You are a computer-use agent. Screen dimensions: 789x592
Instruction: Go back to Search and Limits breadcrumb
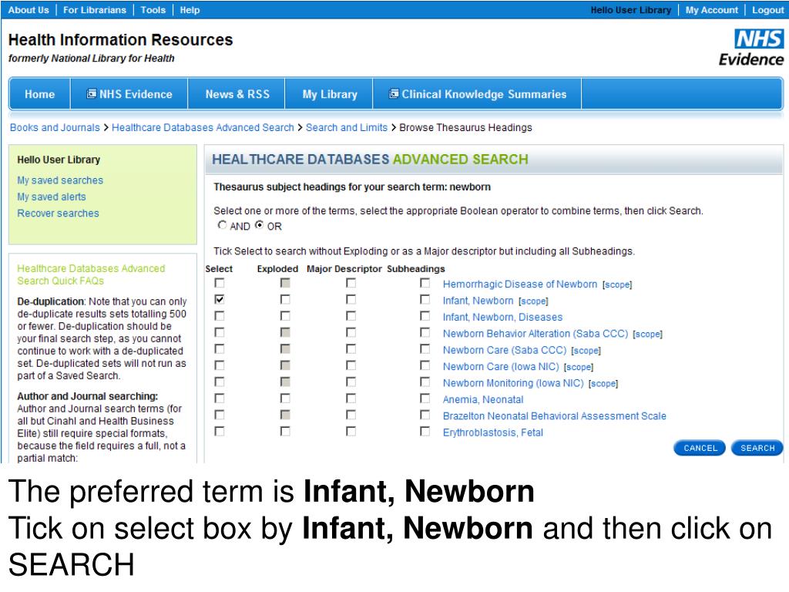pos(347,127)
